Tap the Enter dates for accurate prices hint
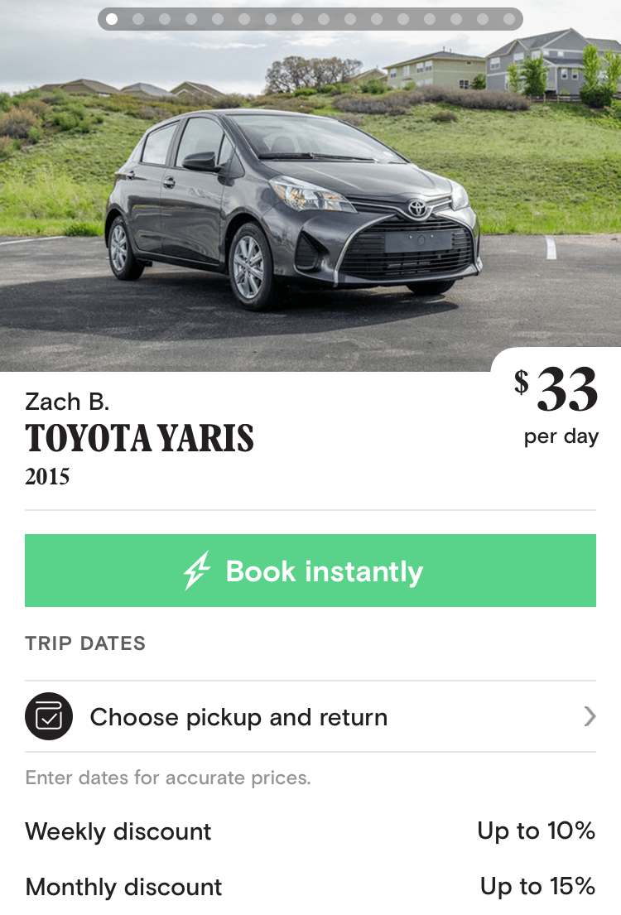The width and height of the screenshot is (621, 915). pos(168,778)
